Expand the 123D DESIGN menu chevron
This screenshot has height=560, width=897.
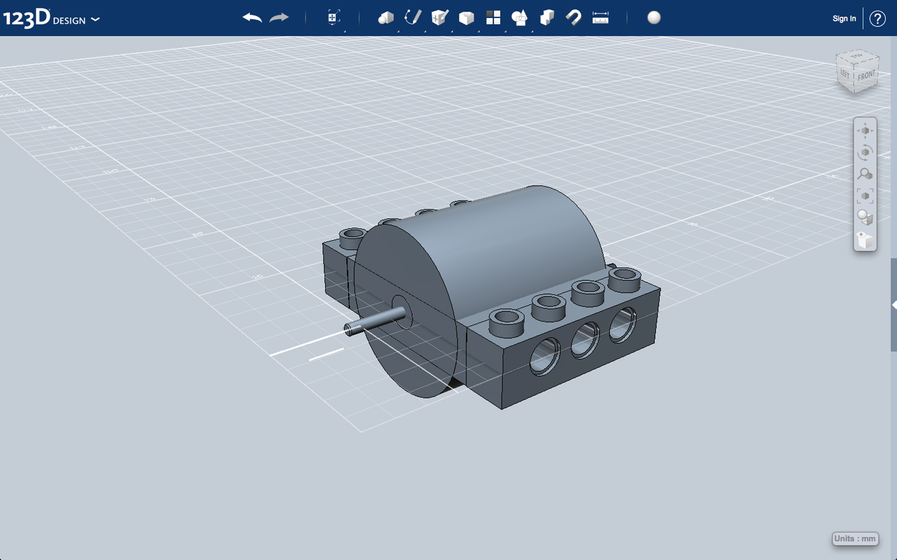click(96, 20)
